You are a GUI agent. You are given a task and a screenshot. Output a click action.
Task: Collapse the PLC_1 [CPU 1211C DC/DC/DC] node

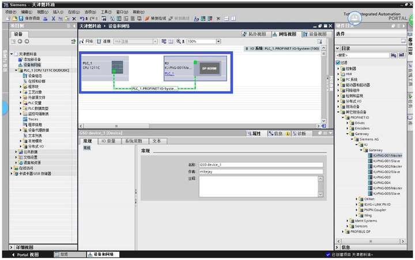pyautogui.click(x=16, y=70)
